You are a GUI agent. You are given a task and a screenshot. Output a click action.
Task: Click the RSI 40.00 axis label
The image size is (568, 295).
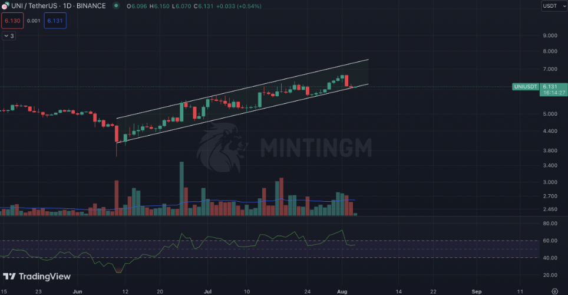(550, 258)
